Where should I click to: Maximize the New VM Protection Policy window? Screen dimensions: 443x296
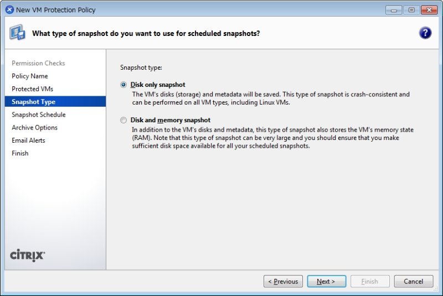pyautogui.click(x=411, y=10)
